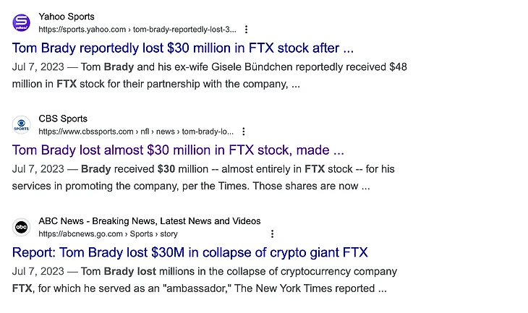Click the CBS Sports logo icon

point(22,125)
